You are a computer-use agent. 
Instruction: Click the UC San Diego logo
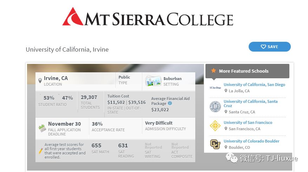point(215,87)
